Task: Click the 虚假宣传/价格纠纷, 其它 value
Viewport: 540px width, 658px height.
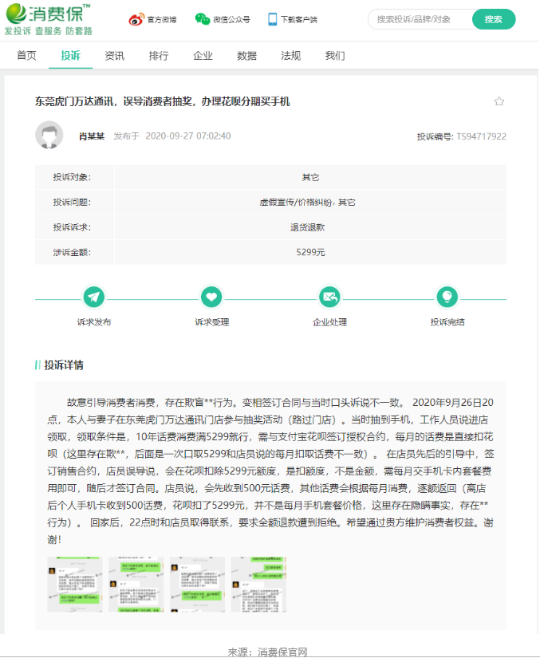Action: coord(307,203)
